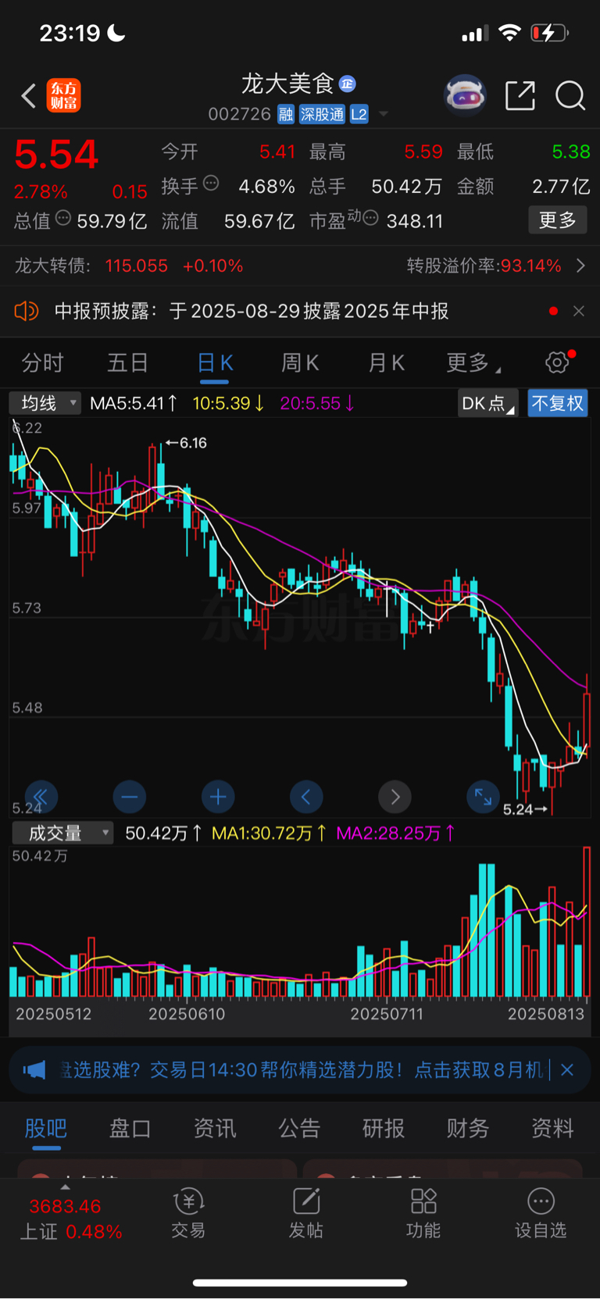The image size is (600, 1299).
Task: Show more quote data with 更多
Action: [558, 220]
